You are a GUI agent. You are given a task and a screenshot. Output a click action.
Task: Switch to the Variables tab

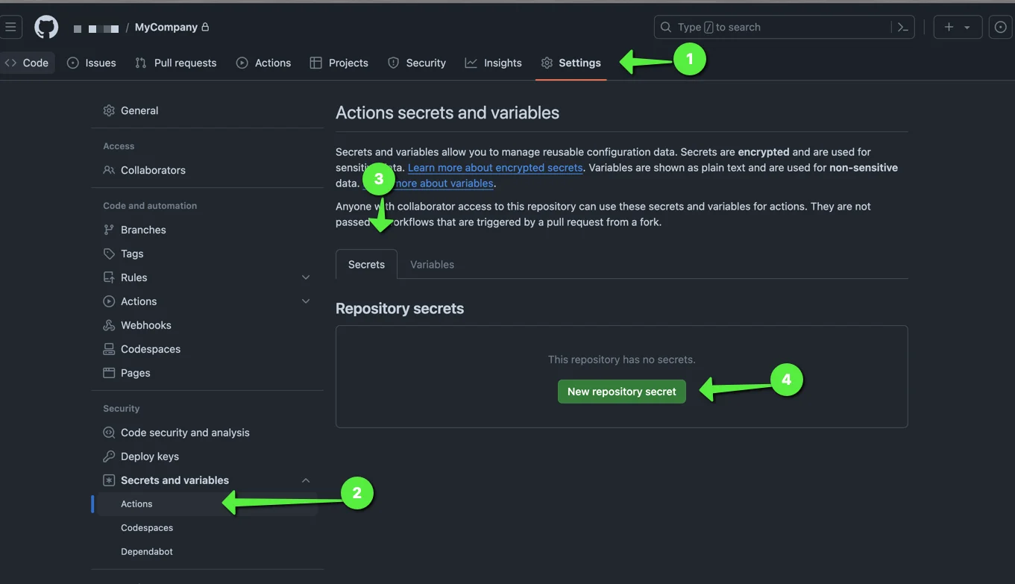coord(431,264)
